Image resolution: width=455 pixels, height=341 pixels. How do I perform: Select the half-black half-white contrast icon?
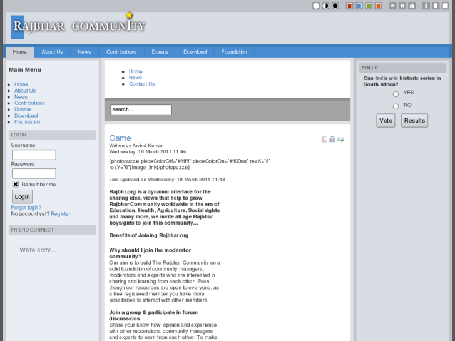[x=325, y=6]
